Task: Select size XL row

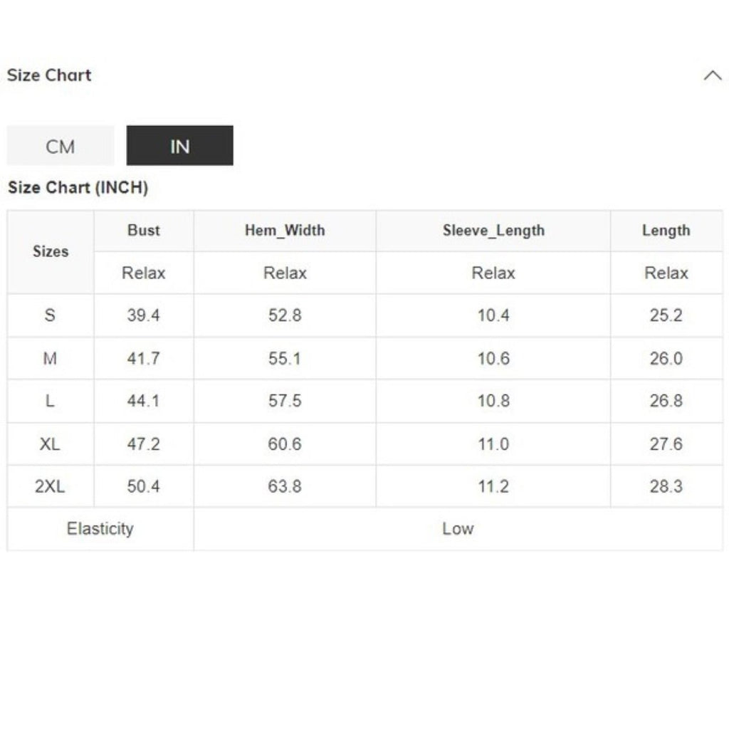Action: tap(49, 444)
